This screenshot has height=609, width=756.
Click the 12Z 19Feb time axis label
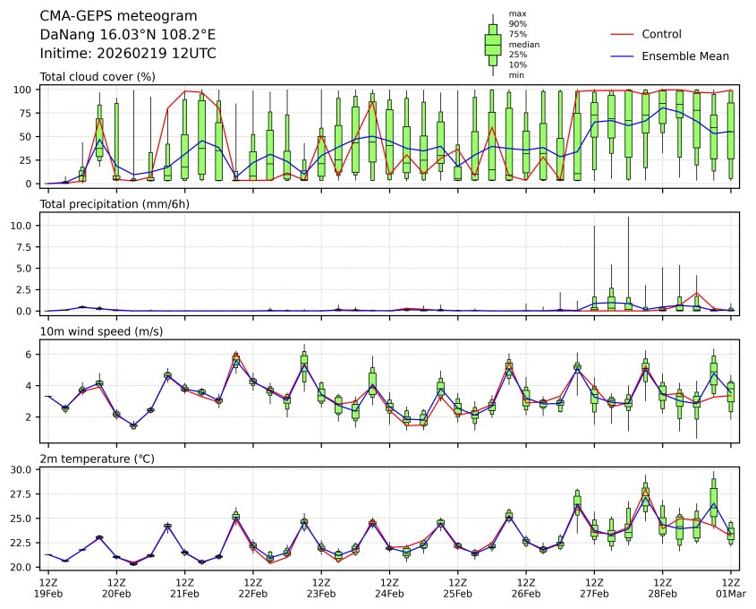tap(48, 588)
